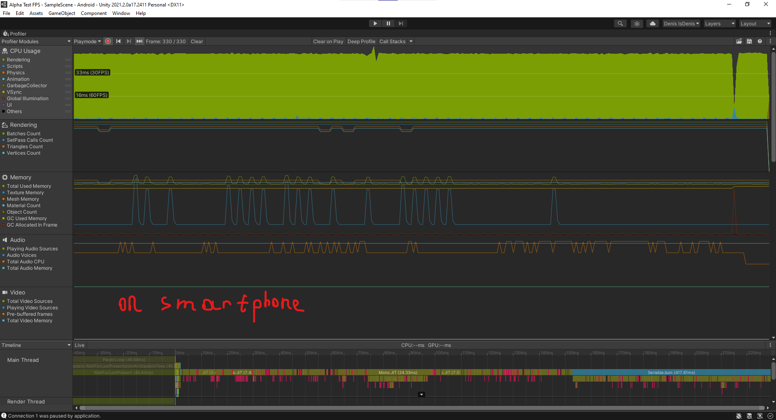Viewport: 776px width, 420px height.
Task: Click the Step frame button in the toolbar
Action: pos(401,23)
